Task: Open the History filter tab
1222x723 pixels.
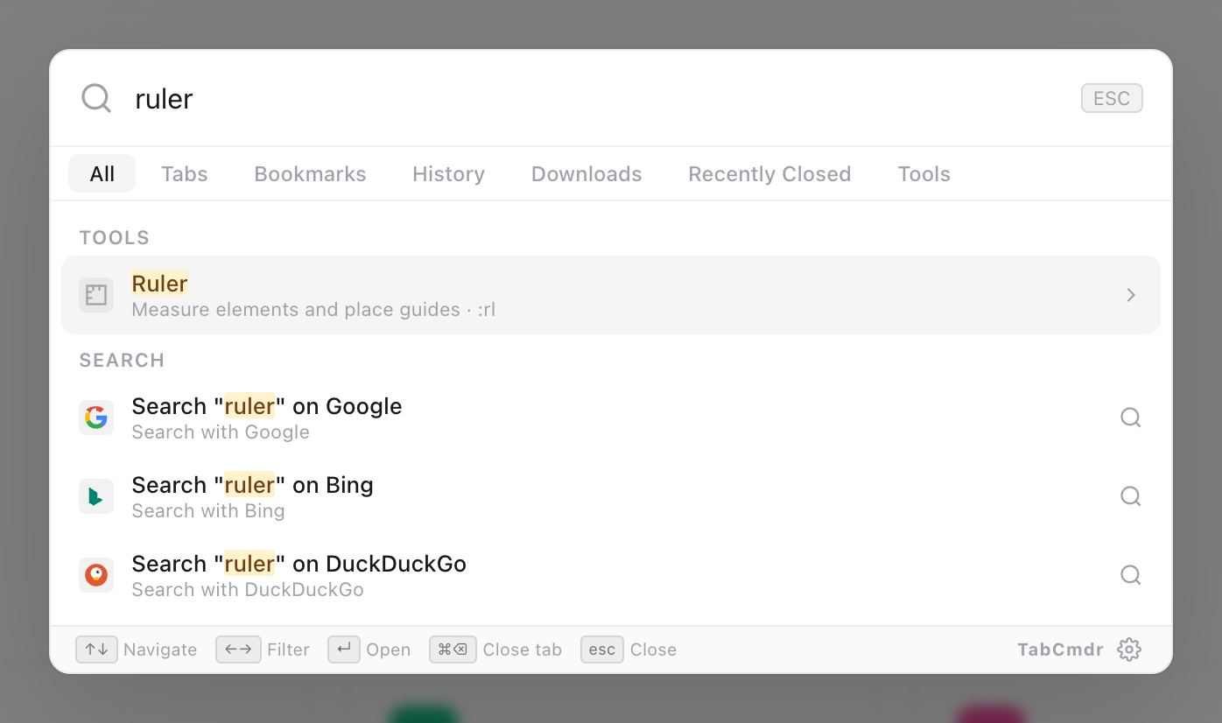Action: (x=448, y=173)
